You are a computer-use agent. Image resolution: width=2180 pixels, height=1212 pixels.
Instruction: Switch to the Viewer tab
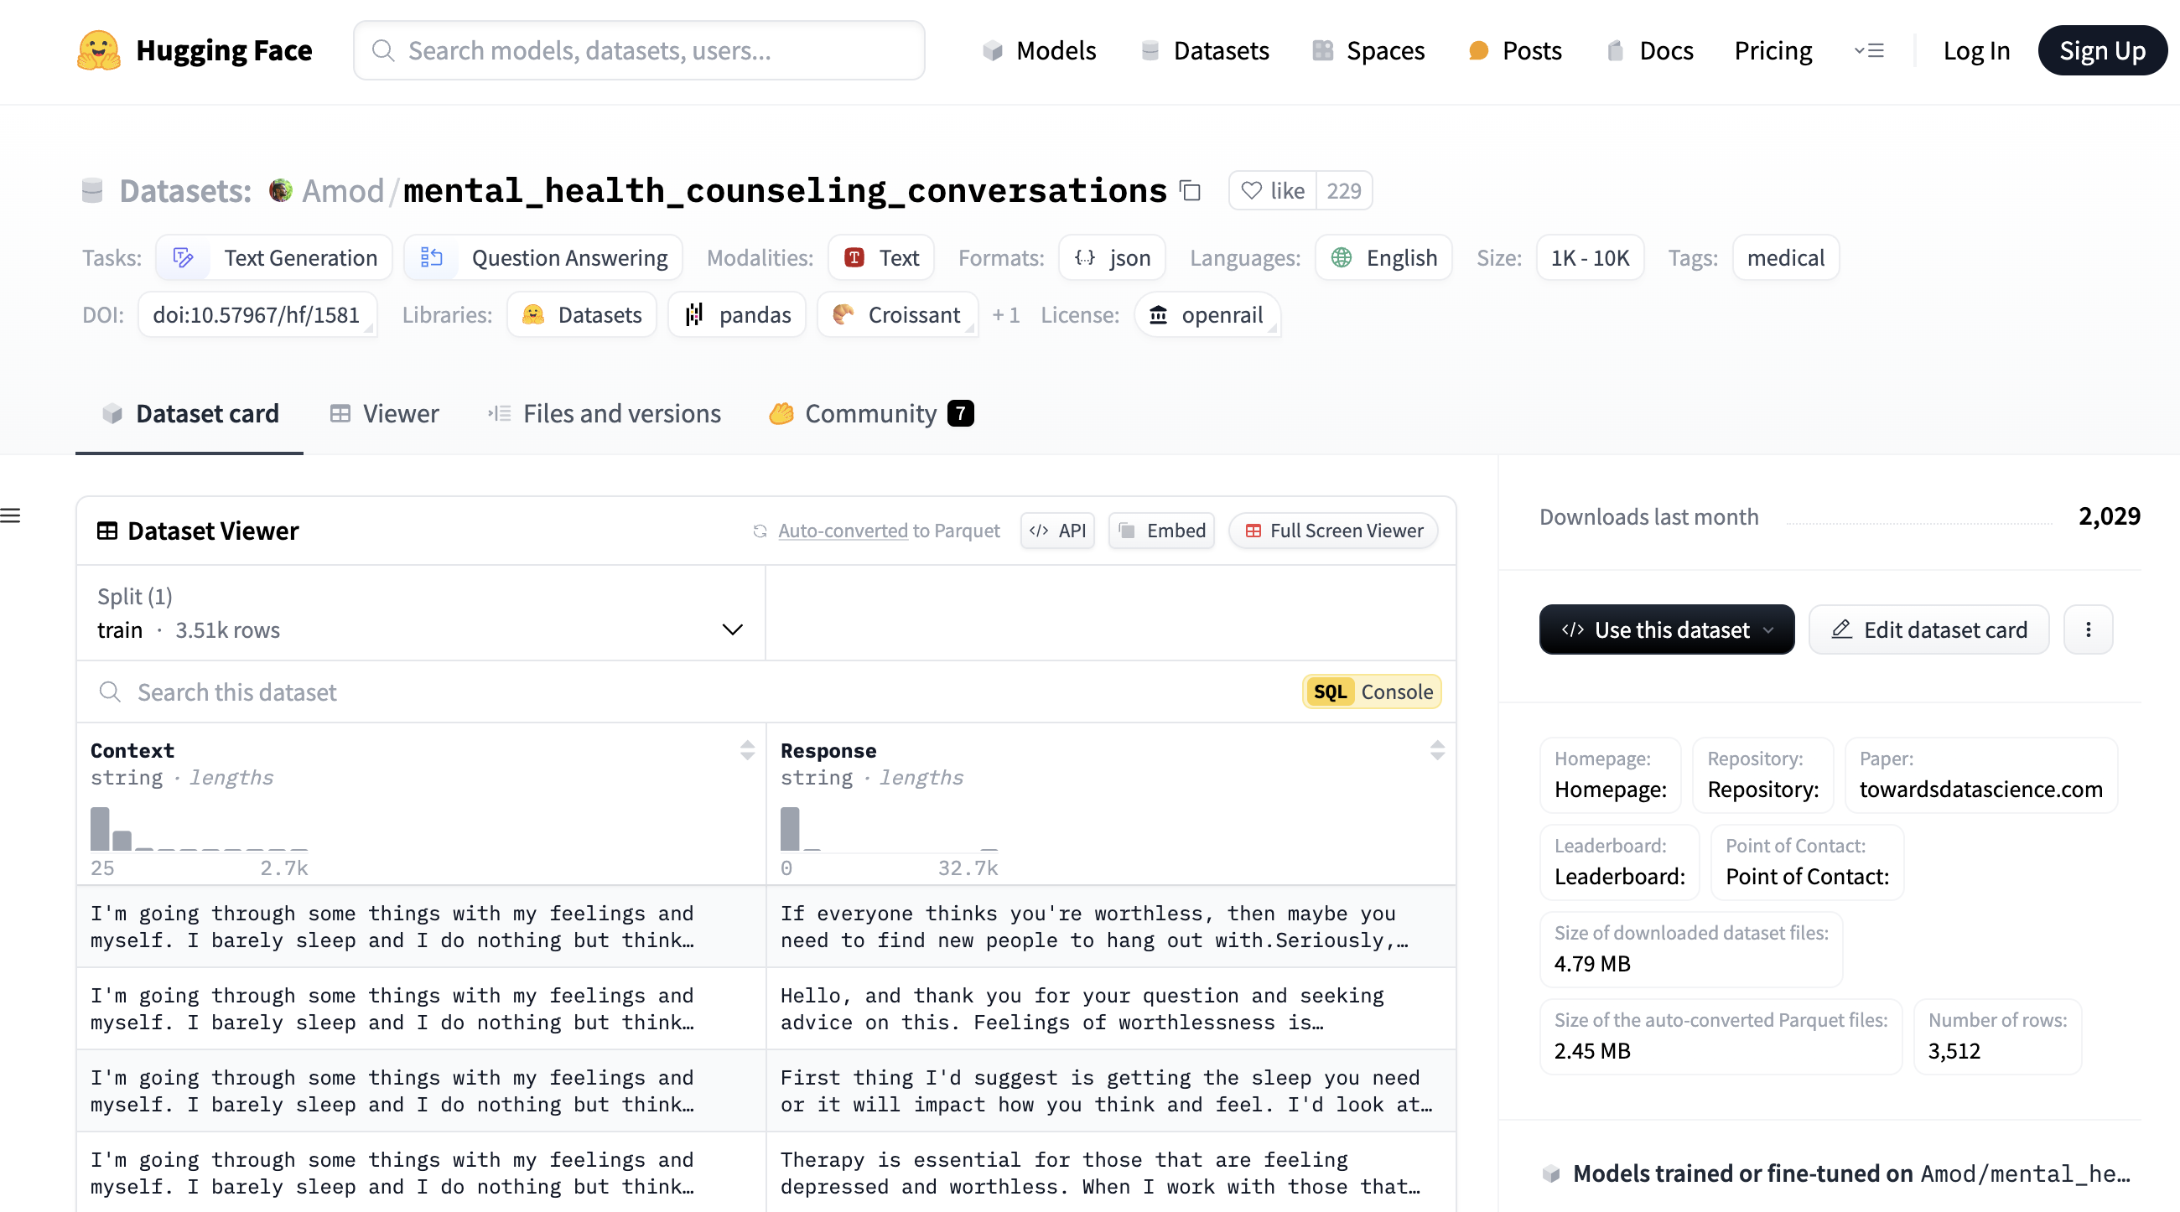pyautogui.click(x=384, y=413)
